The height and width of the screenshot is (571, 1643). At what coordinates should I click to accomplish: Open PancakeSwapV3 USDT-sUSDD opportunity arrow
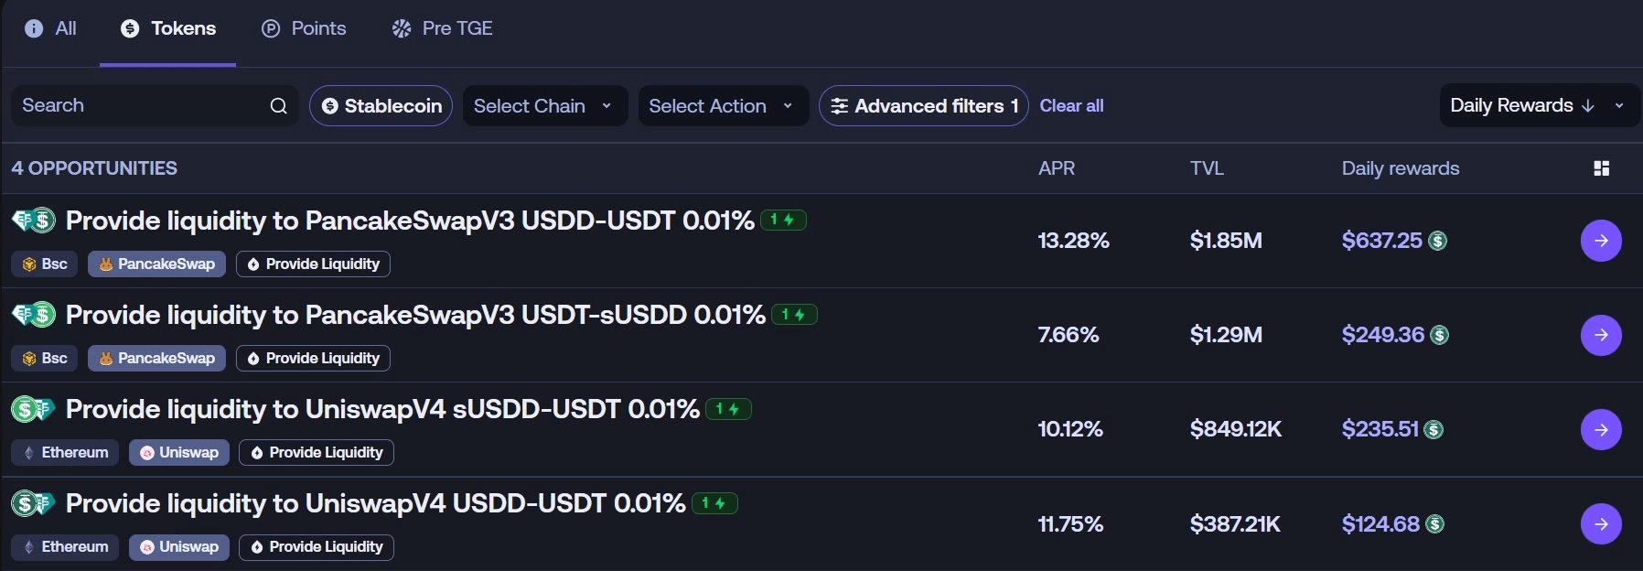click(x=1601, y=335)
